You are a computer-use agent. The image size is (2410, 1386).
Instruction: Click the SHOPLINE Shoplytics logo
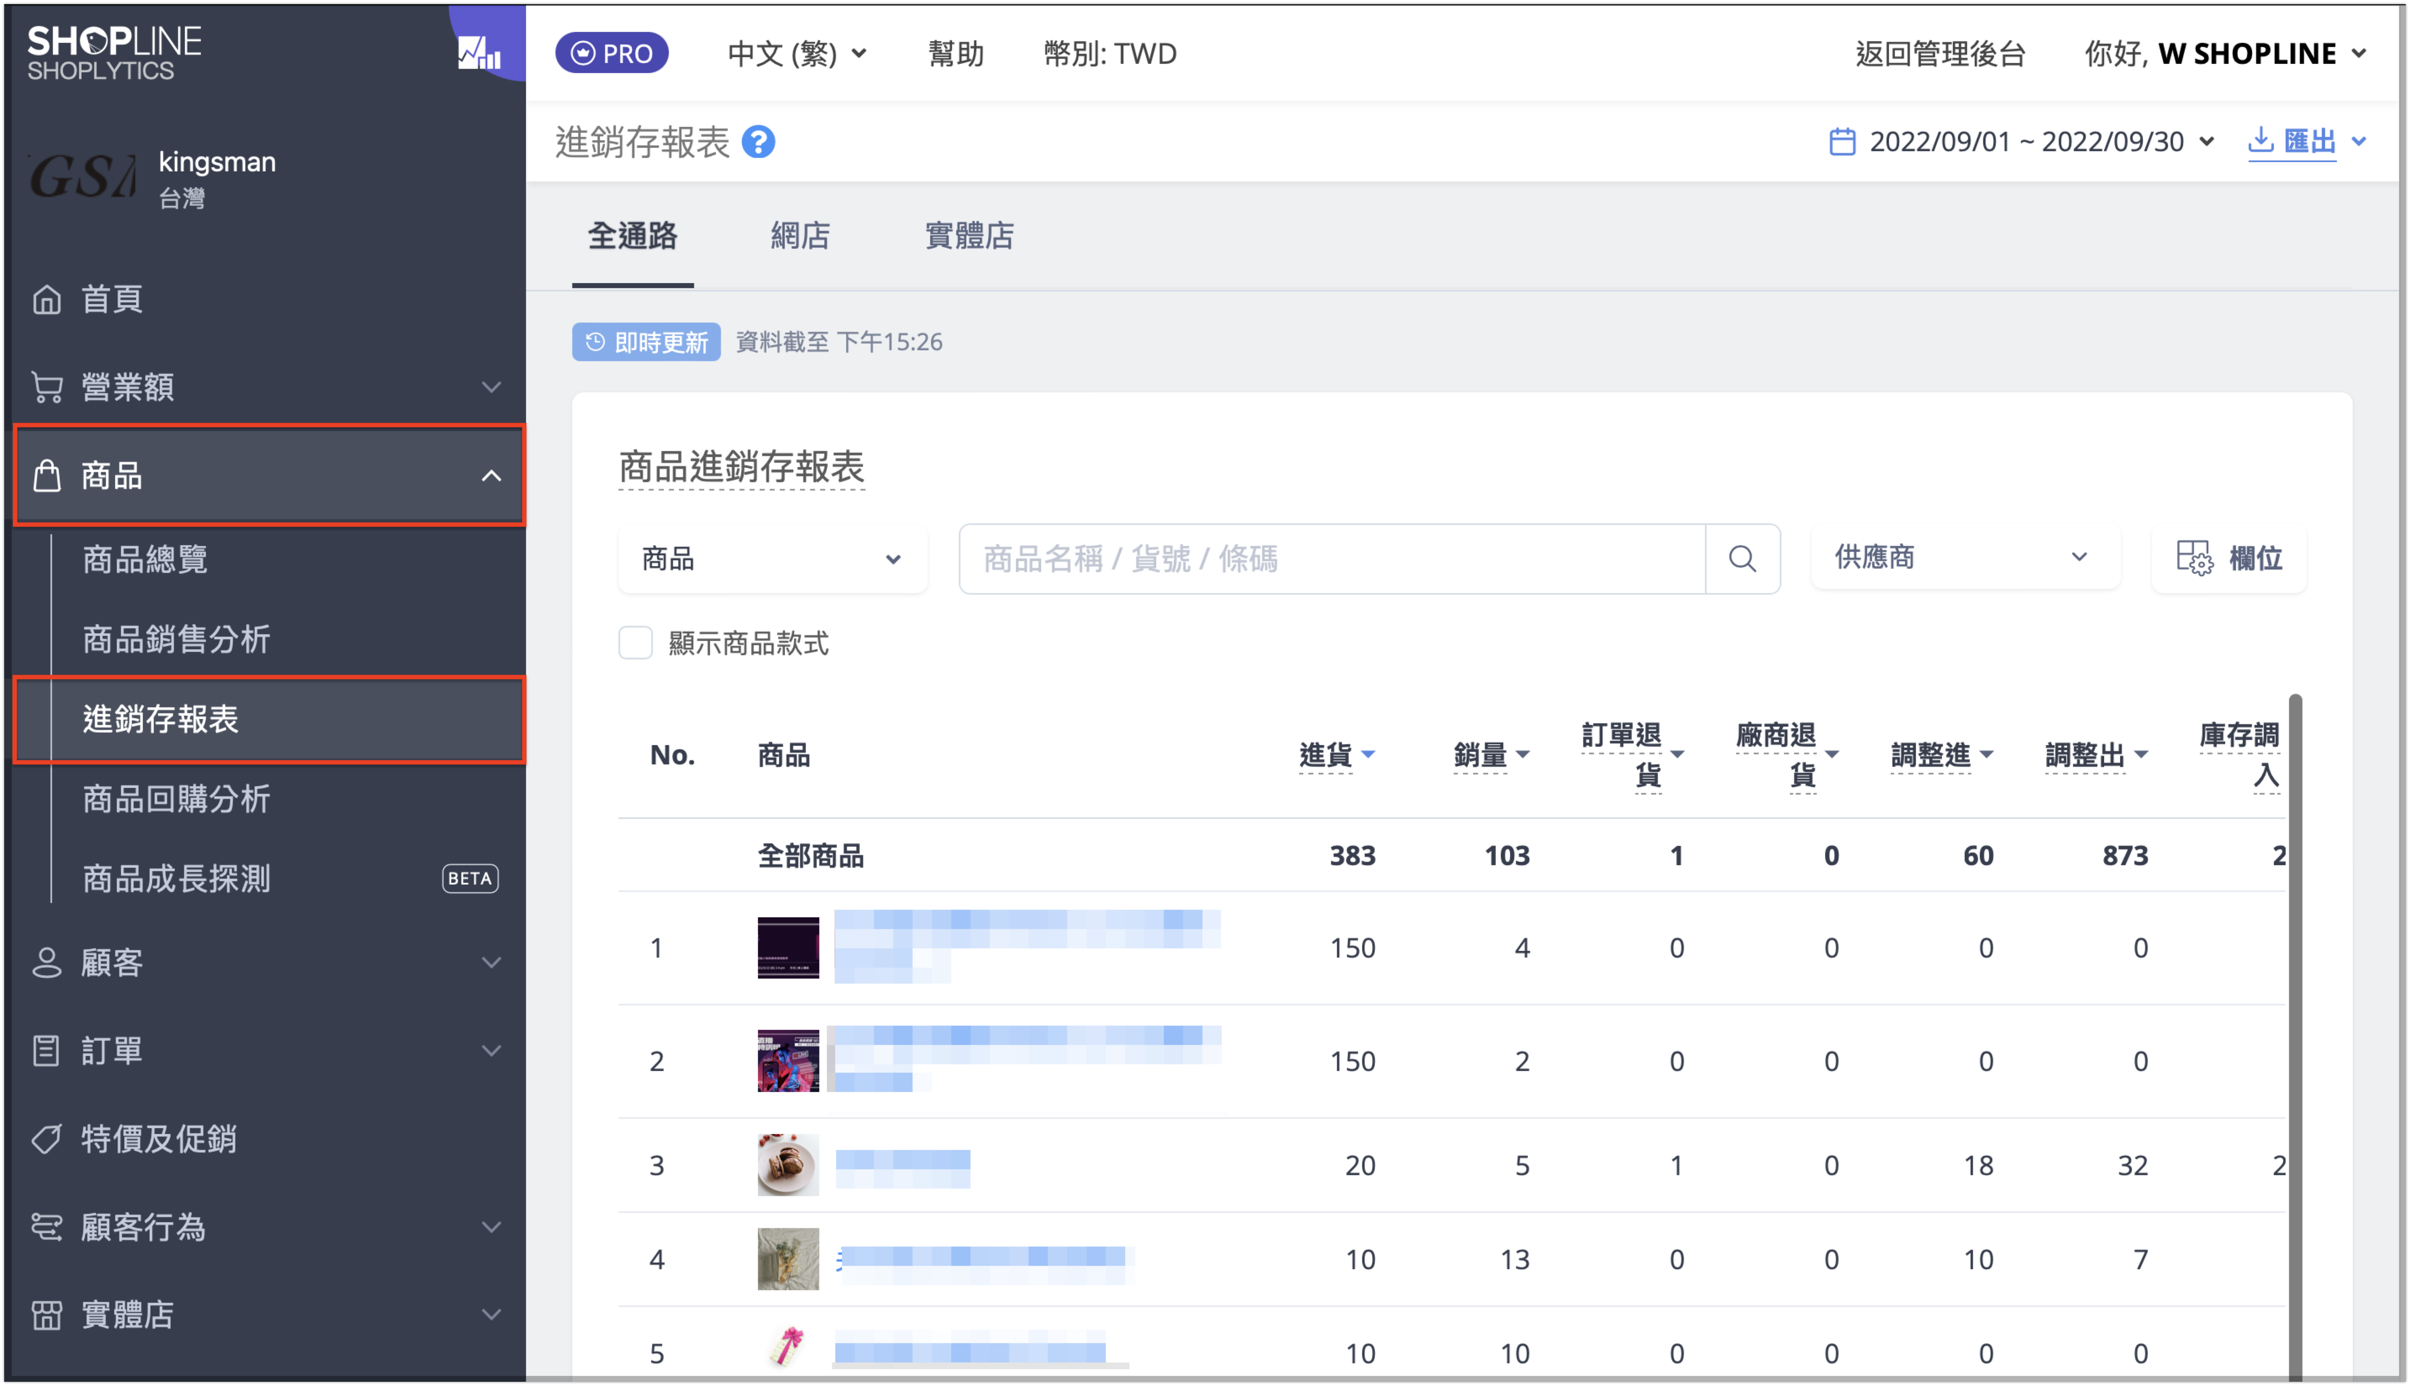click(x=114, y=52)
